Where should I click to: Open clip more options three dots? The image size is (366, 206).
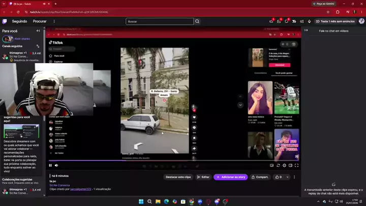pos(294,177)
